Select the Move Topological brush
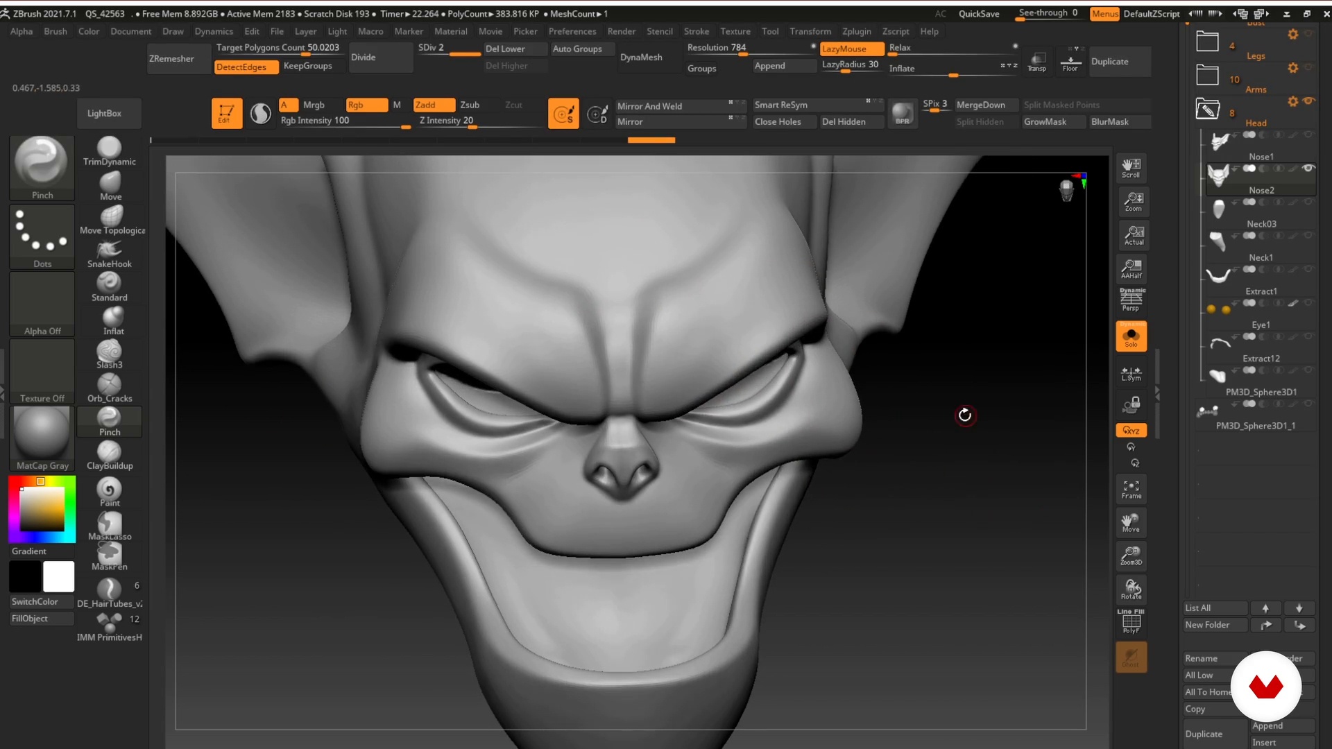The width and height of the screenshot is (1332, 749). click(x=111, y=220)
